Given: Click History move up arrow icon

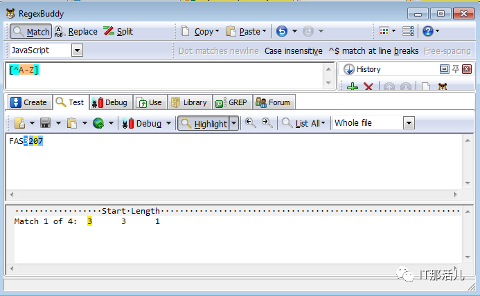Looking at the screenshot, I should coord(389,87).
